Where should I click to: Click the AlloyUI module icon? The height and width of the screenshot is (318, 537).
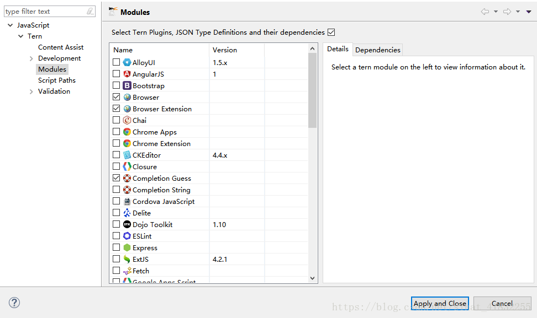pyautogui.click(x=127, y=62)
